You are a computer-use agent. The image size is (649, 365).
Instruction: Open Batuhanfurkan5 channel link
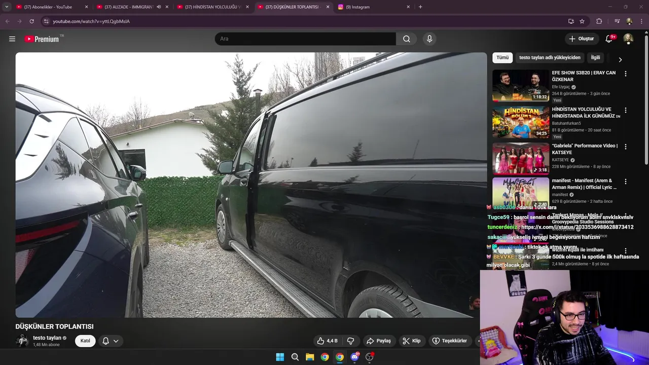point(566,123)
